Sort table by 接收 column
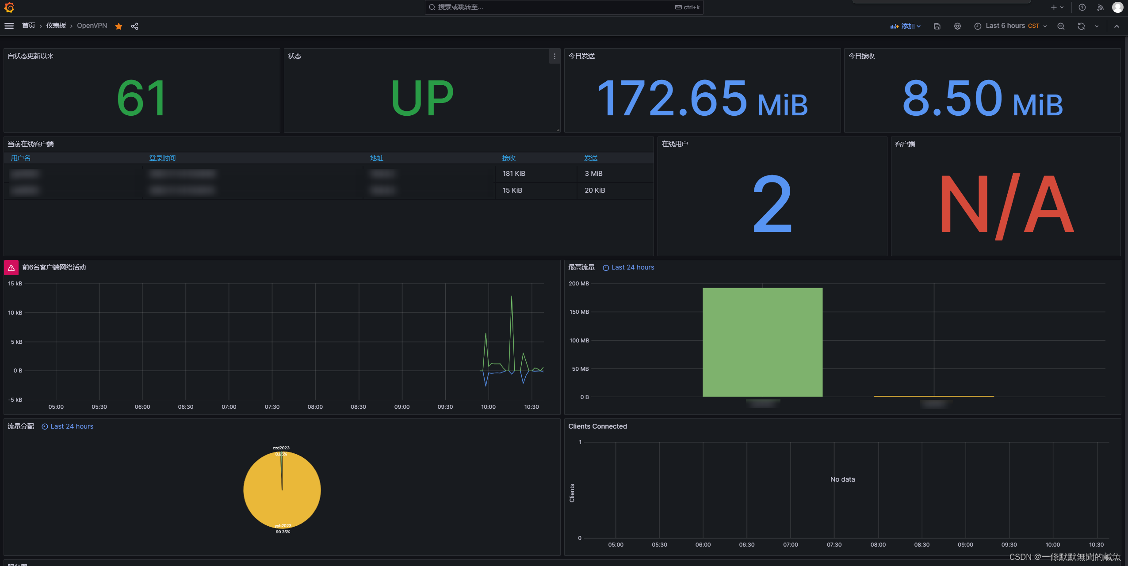 (509, 158)
